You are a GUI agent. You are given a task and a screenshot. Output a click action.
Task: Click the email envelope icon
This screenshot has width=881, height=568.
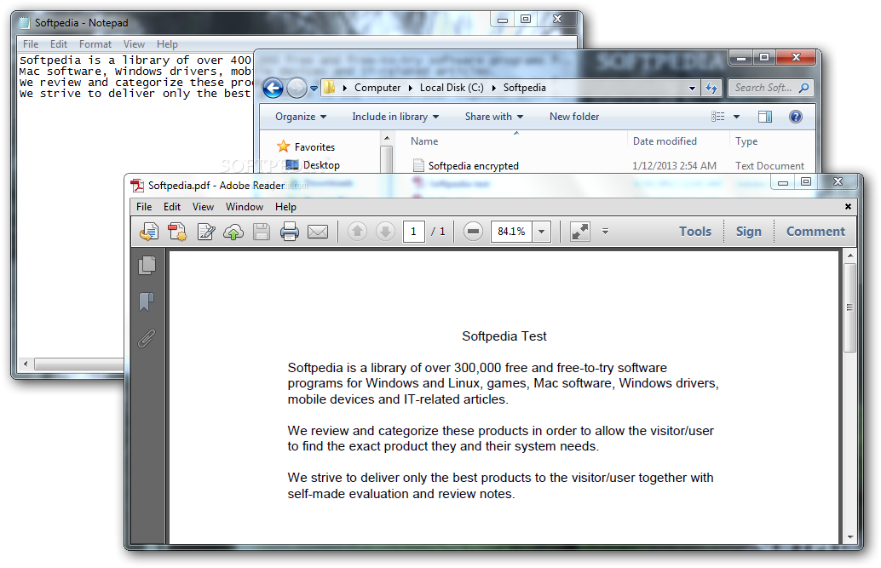(318, 232)
